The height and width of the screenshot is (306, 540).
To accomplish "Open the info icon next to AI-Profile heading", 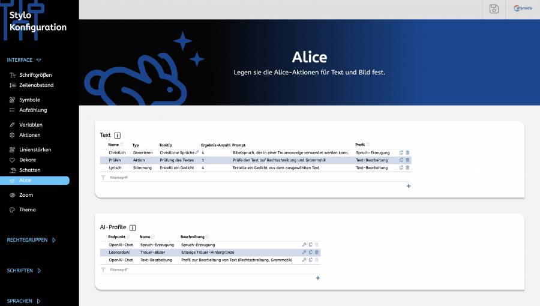I will [x=133, y=228].
